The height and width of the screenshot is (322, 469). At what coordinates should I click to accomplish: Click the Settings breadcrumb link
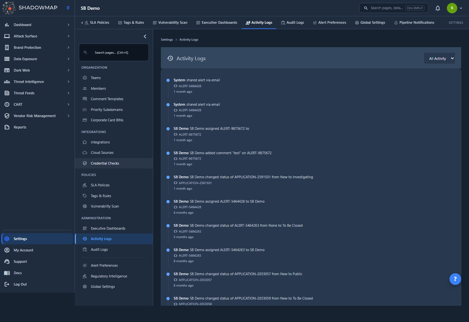pyautogui.click(x=167, y=40)
